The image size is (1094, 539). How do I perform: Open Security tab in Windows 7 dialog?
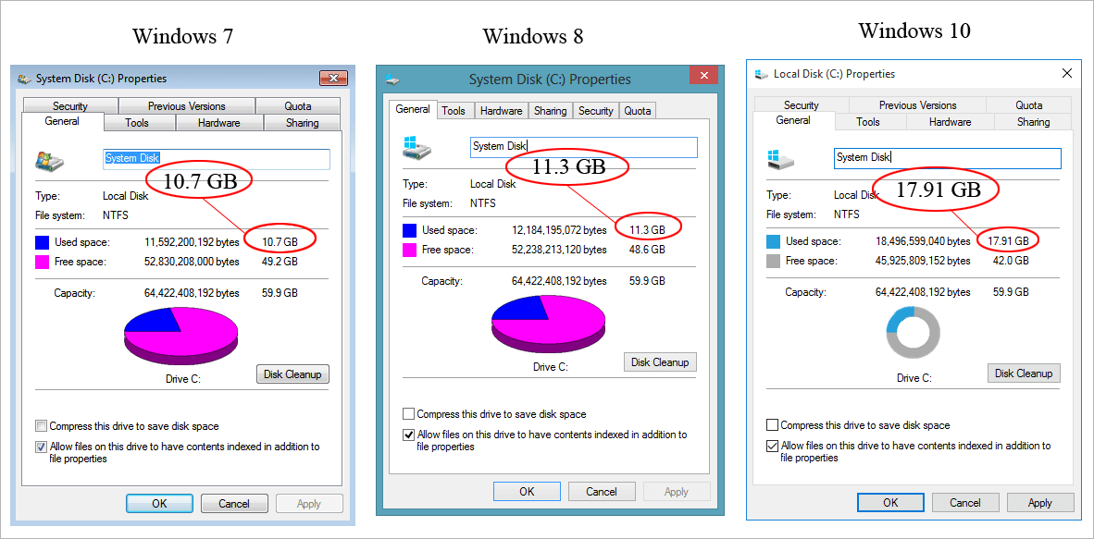(x=70, y=106)
